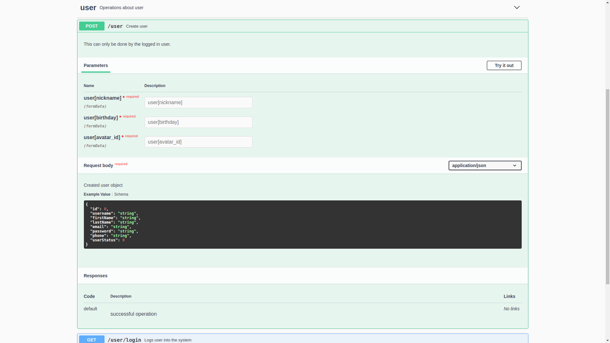Focus the user[nickname] input field
The height and width of the screenshot is (343, 610).
click(x=199, y=102)
